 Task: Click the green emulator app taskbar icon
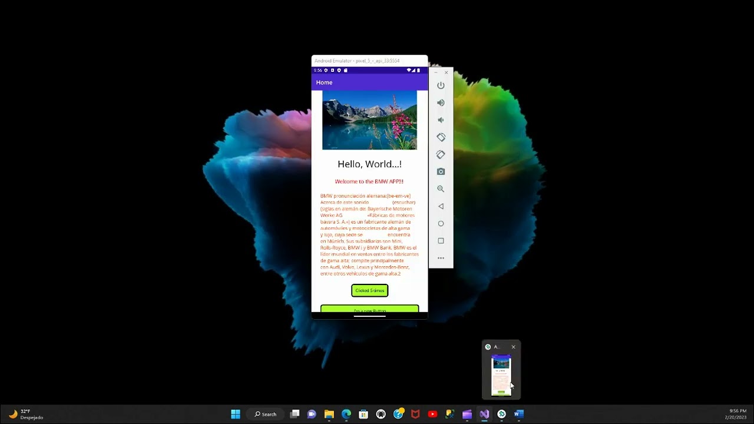click(x=501, y=414)
